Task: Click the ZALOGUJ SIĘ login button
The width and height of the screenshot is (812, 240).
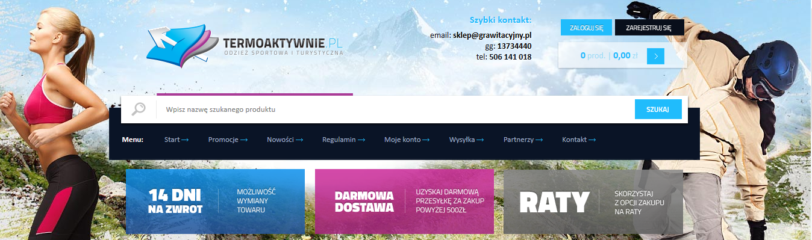Action: (586, 27)
